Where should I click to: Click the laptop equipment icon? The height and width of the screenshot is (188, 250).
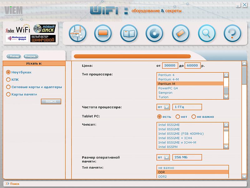click(x=103, y=33)
